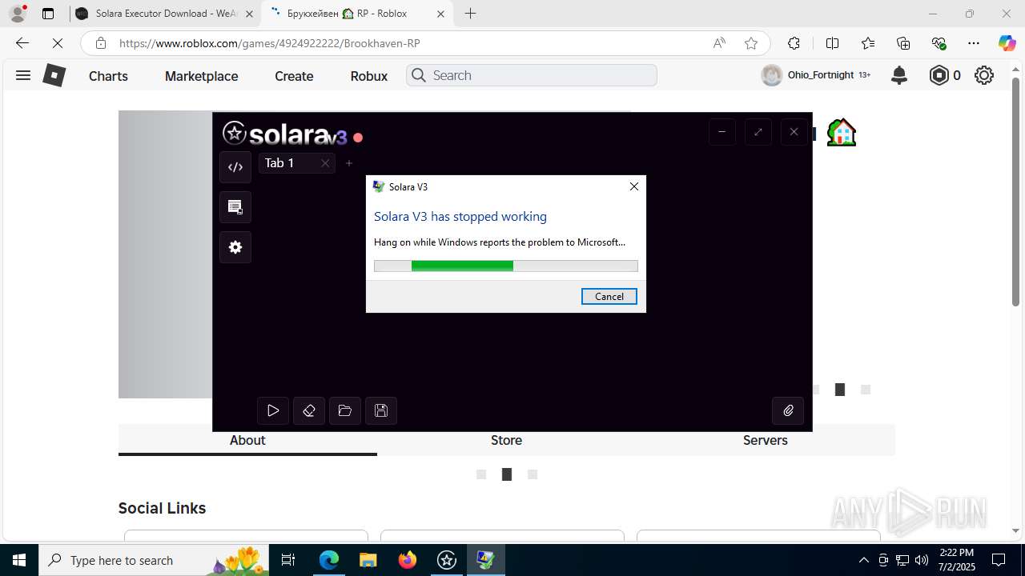1025x576 pixels.
Task: Open the volume control in tray
Action: (x=921, y=560)
